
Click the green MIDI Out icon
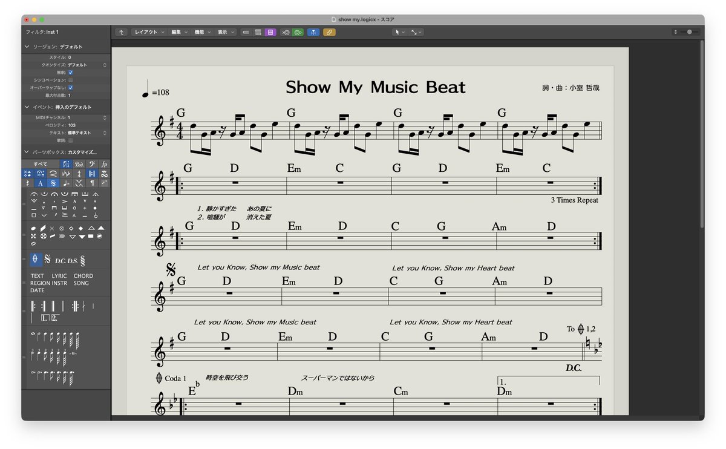point(298,32)
